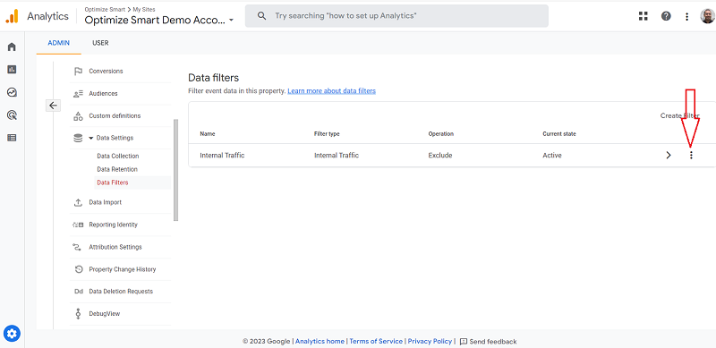Click the Operation column header
Image resolution: width=716 pixels, height=348 pixels.
[440, 134]
